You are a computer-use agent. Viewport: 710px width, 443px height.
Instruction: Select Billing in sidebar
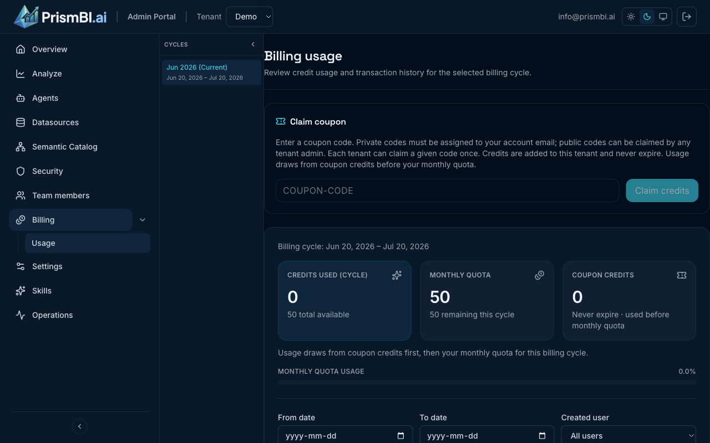click(70, 220)
